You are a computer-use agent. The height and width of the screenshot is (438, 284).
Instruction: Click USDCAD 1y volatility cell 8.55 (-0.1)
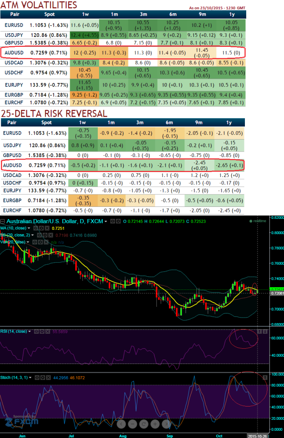[x=231, y=63]
